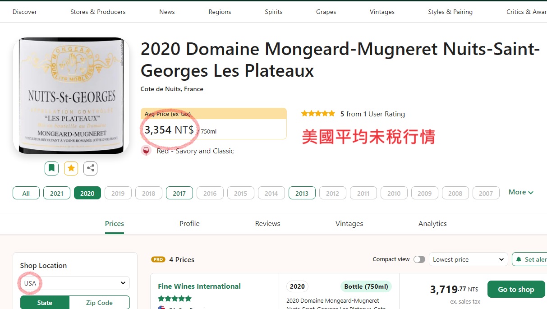This screenshot has width=547, height=309.
Task: Open the Red - Savory and Classic style link
Action: pos(195,151)
